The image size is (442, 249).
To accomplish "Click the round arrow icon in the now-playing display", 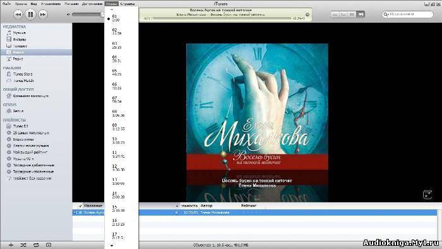I will click(308, 14).
